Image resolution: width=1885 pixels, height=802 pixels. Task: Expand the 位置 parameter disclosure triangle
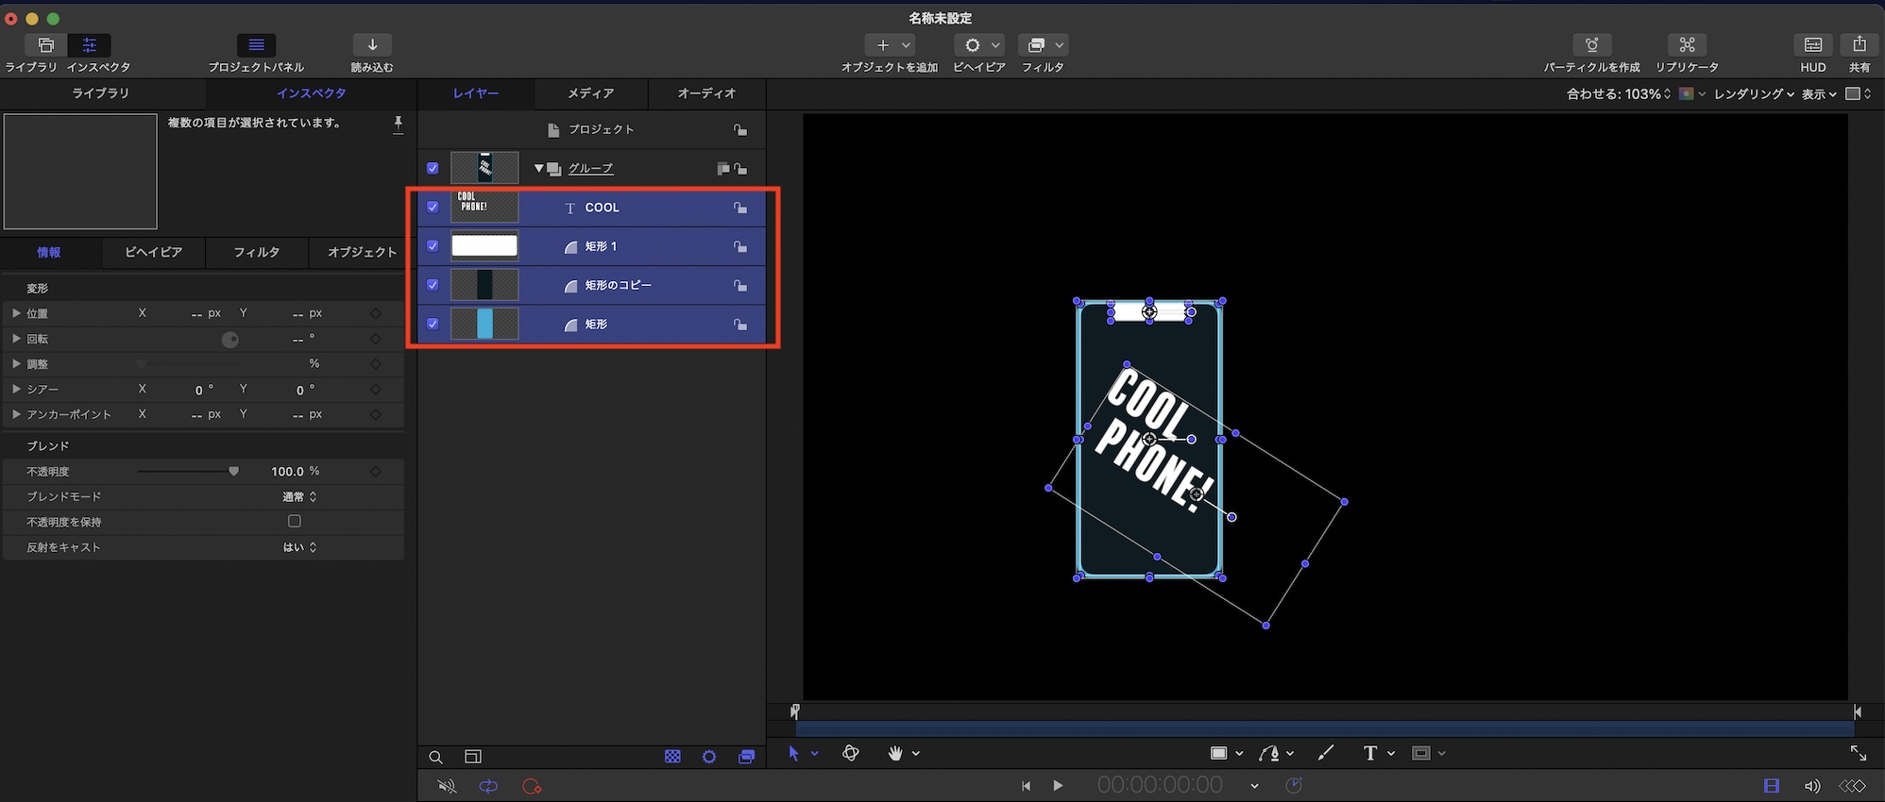coord(16,313)
